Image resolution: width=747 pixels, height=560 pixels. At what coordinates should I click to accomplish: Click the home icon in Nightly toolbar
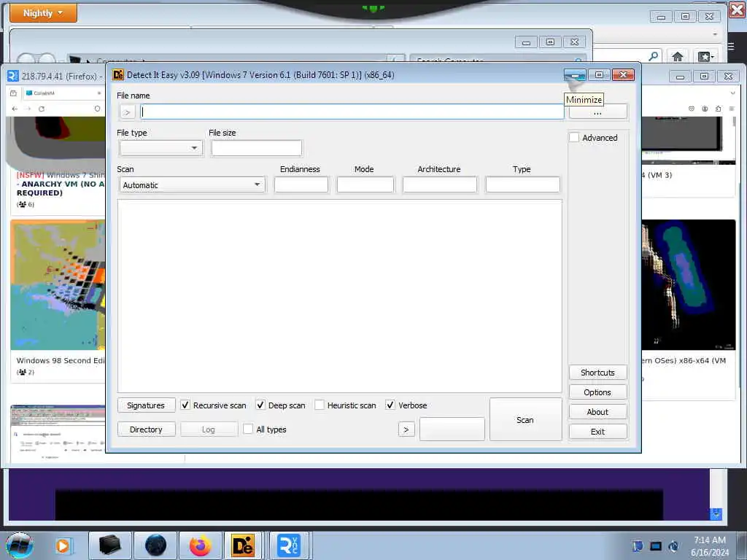coord(677,57)
